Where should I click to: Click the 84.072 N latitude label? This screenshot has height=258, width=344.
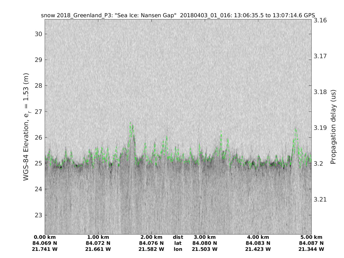tap(98, 243)
